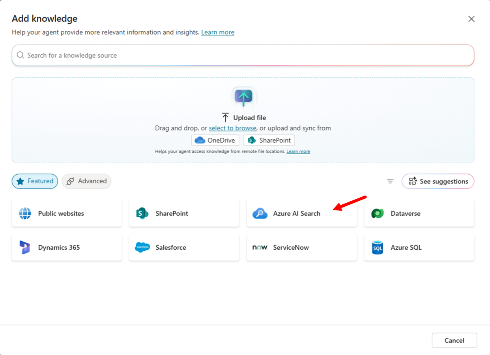The image size is (490, 355).
Task: Select the Salesforce knowledge source
Action: [184, 247]
